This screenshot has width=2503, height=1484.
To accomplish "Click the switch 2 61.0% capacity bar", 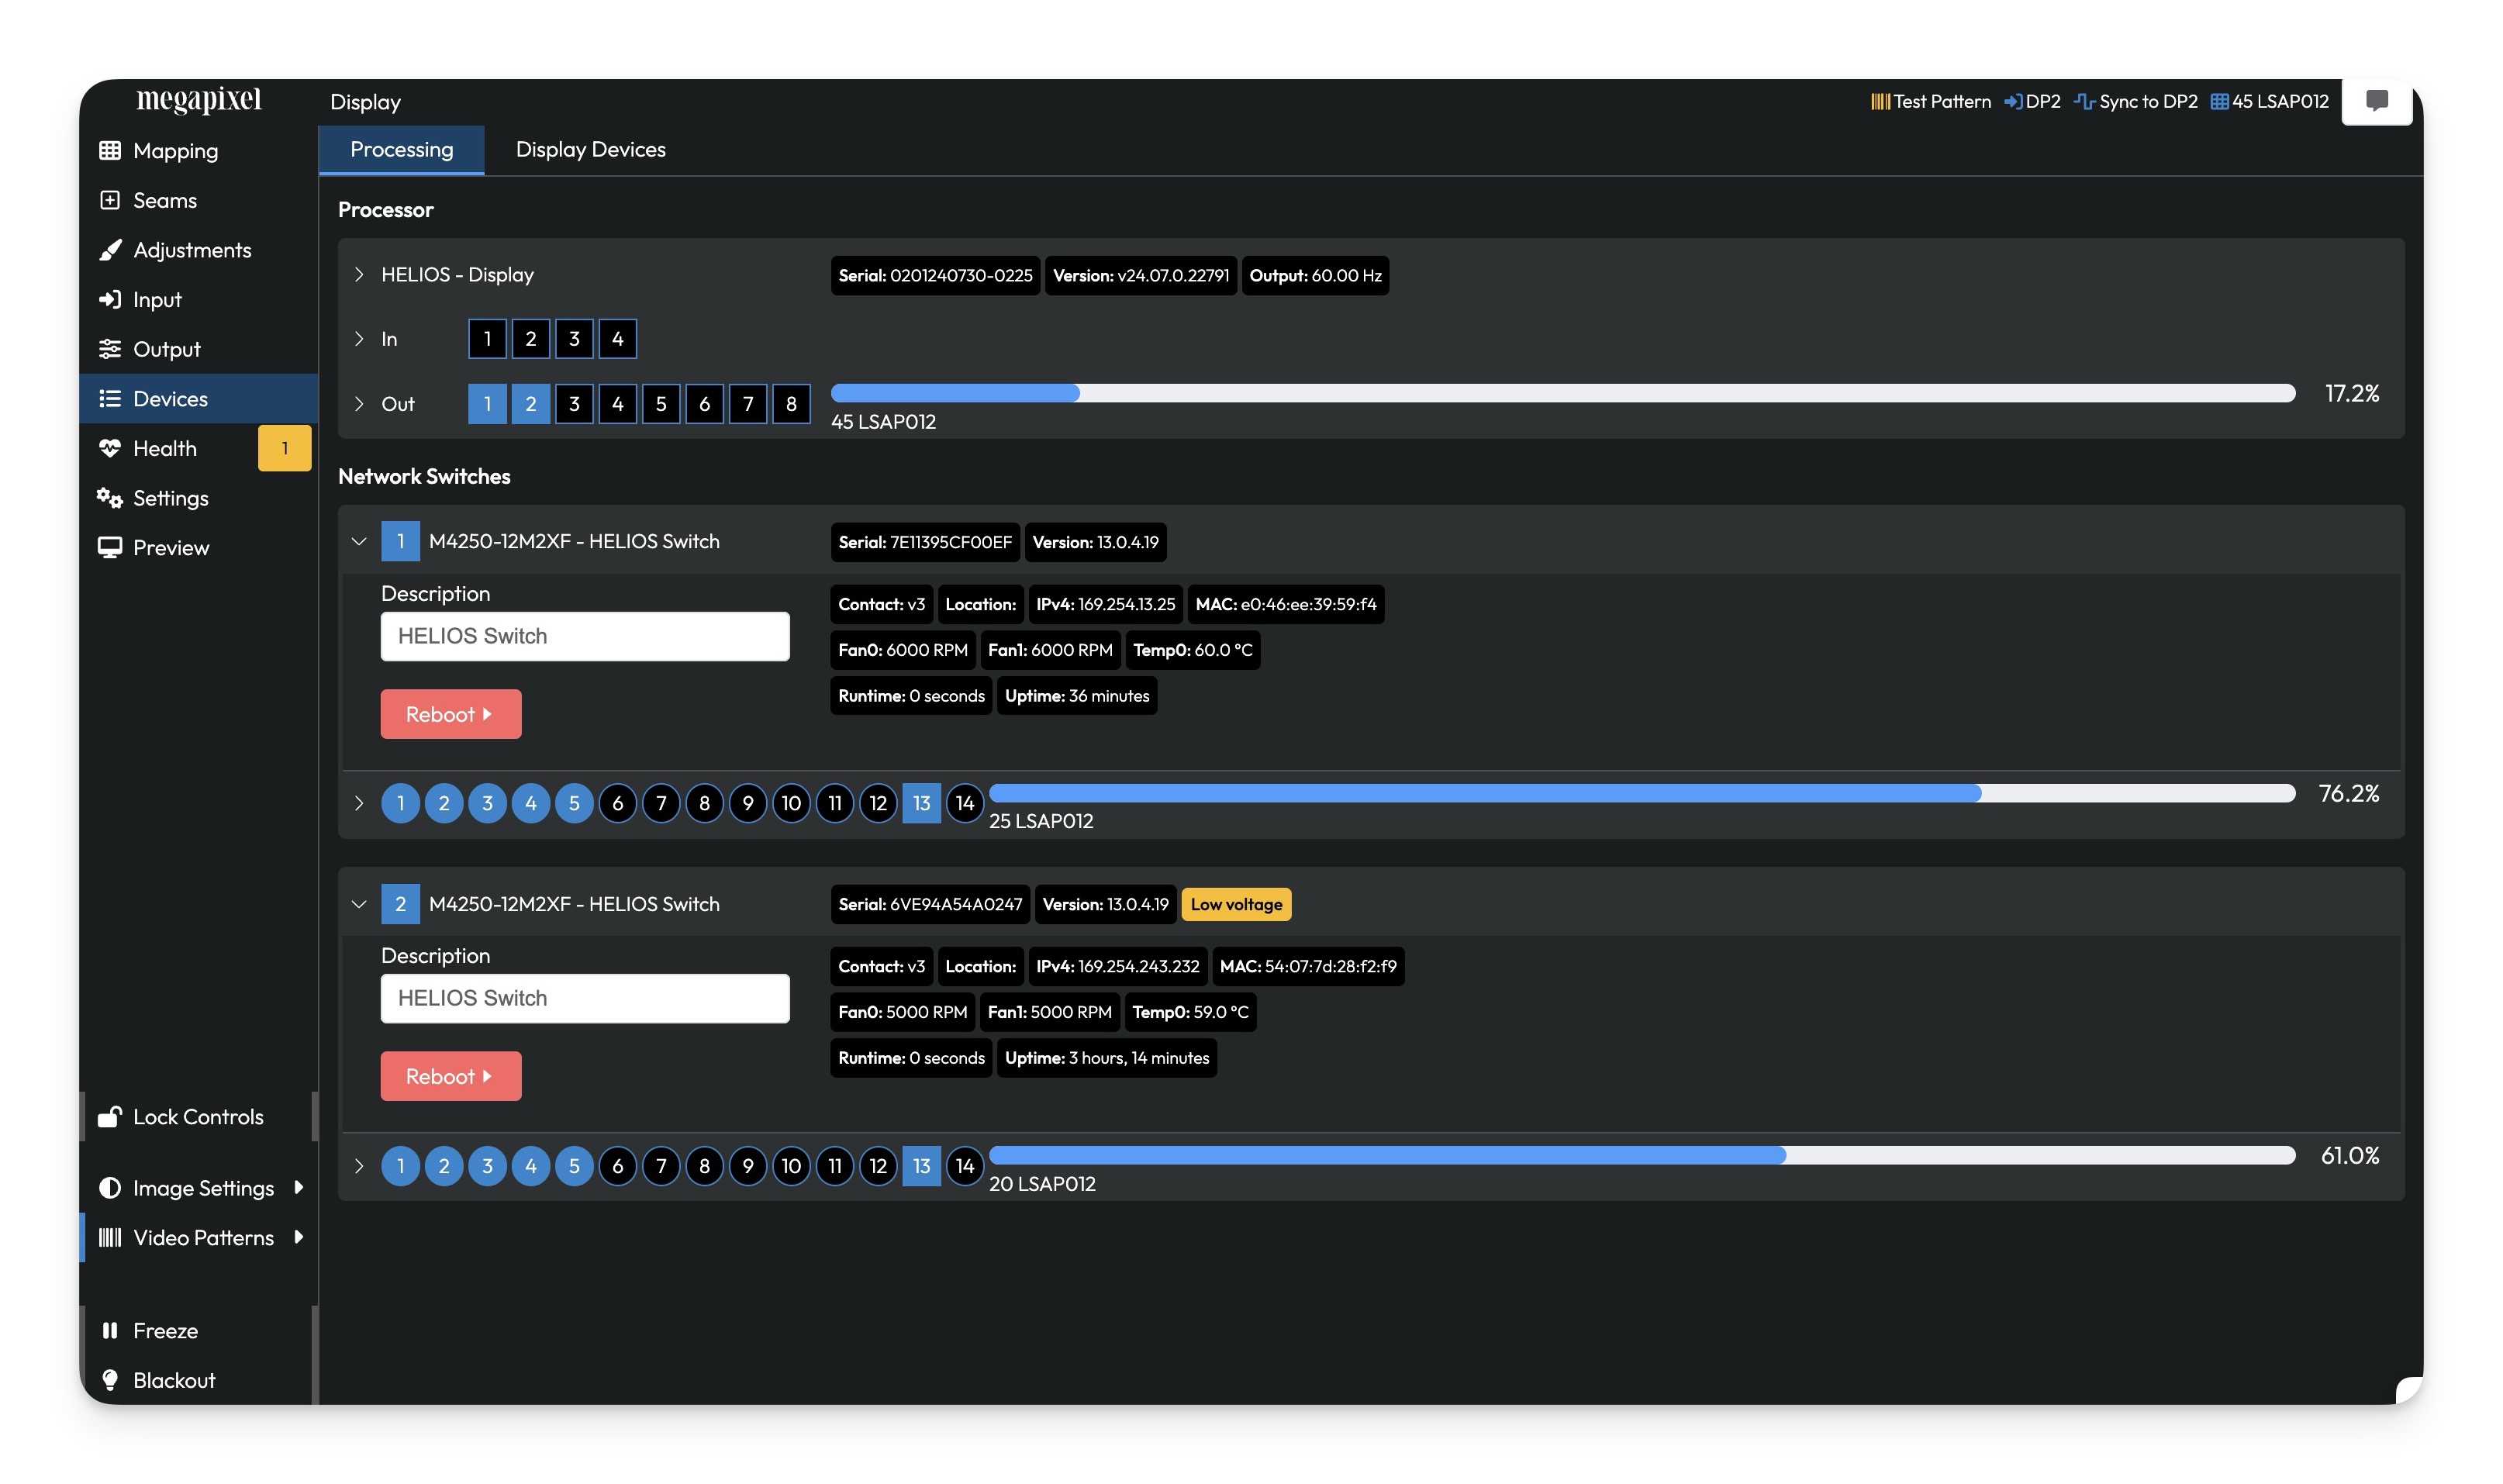I will (1641, 1155).
